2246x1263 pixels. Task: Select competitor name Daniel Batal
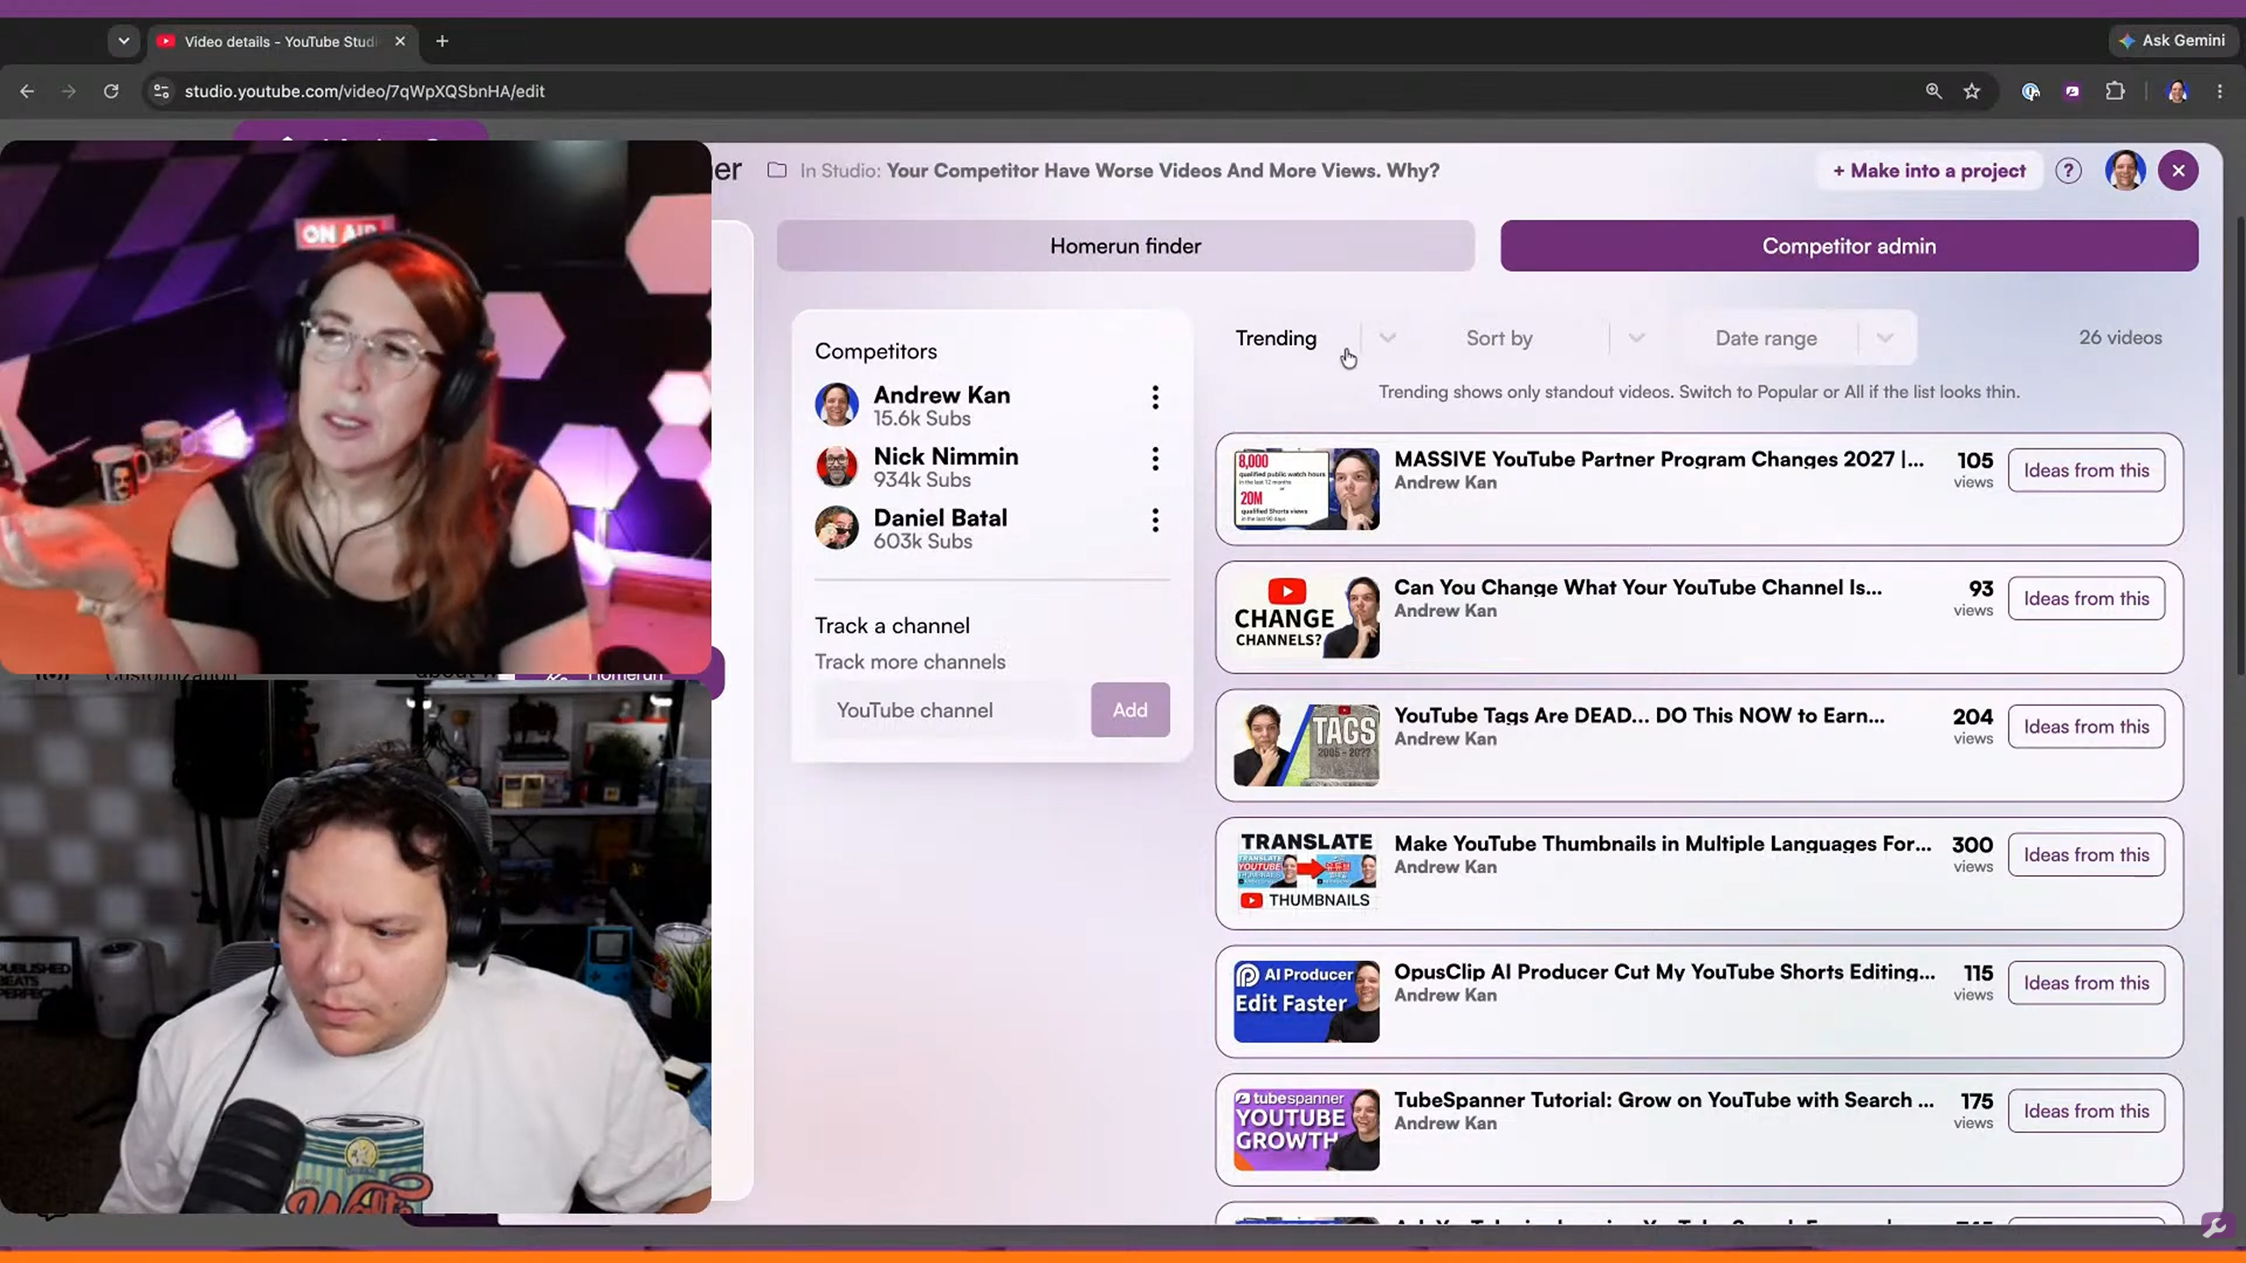940,518
